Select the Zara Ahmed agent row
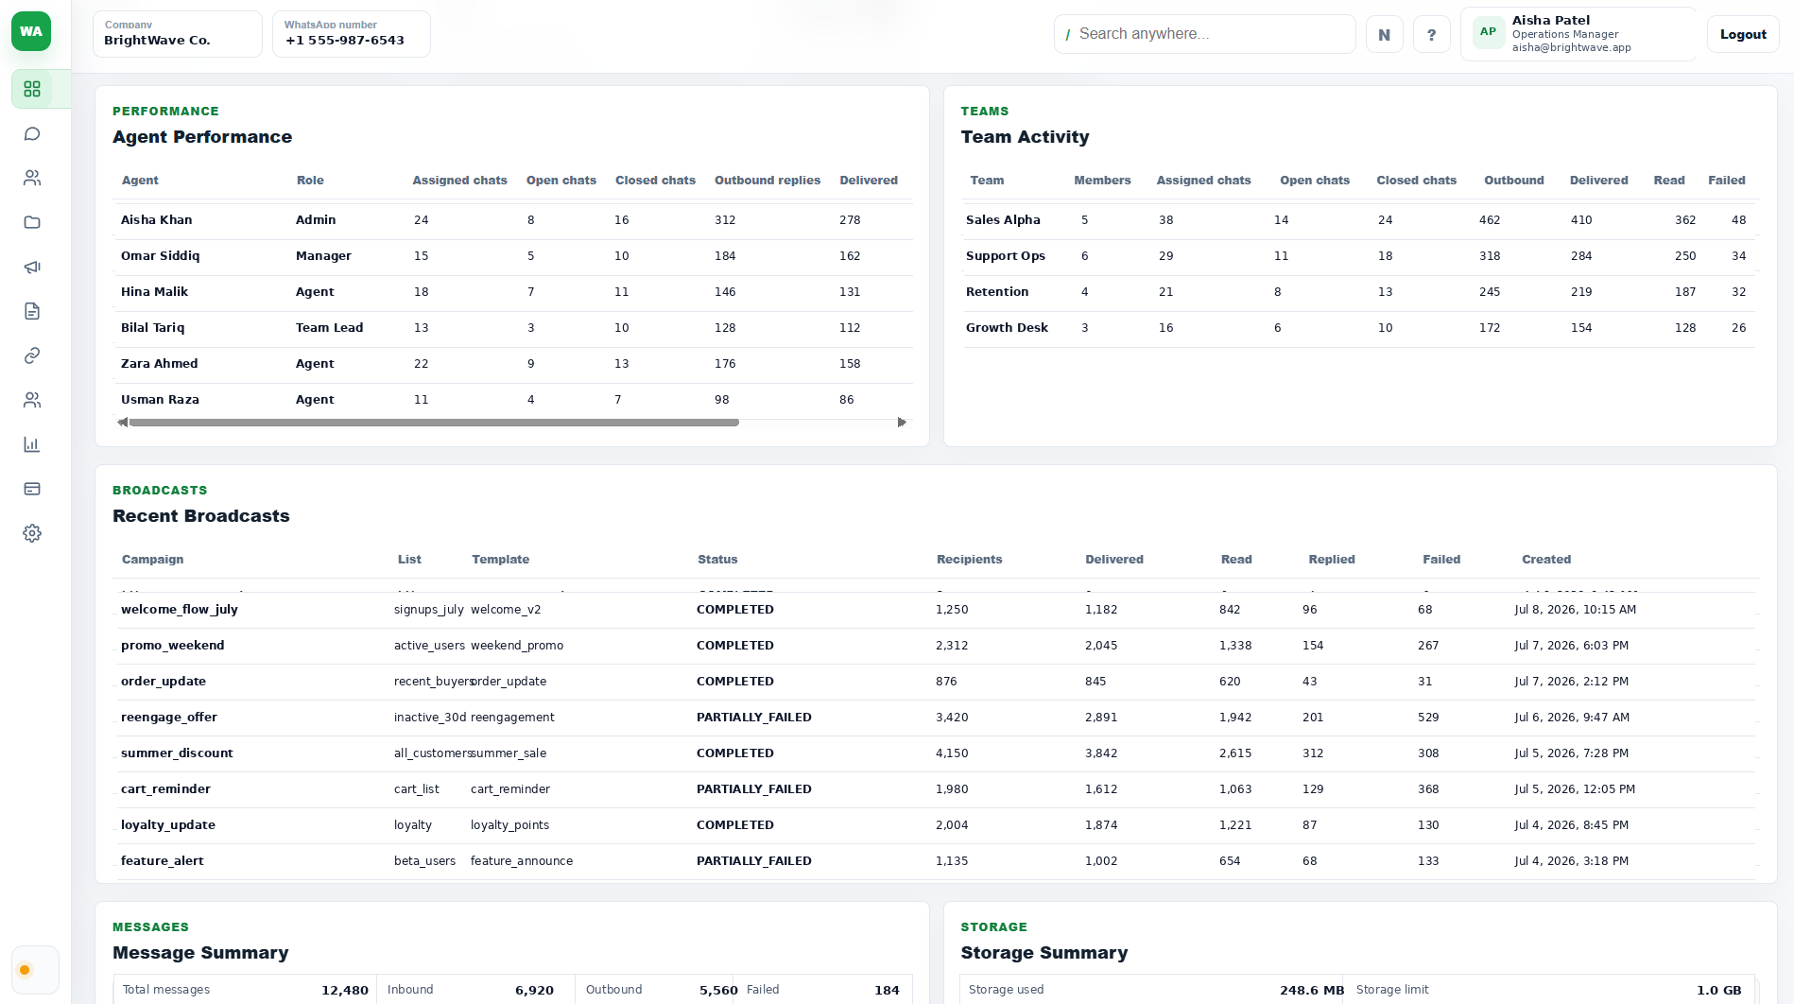The height and width of the screenshot is (1004, 1794). coord(514,364)
